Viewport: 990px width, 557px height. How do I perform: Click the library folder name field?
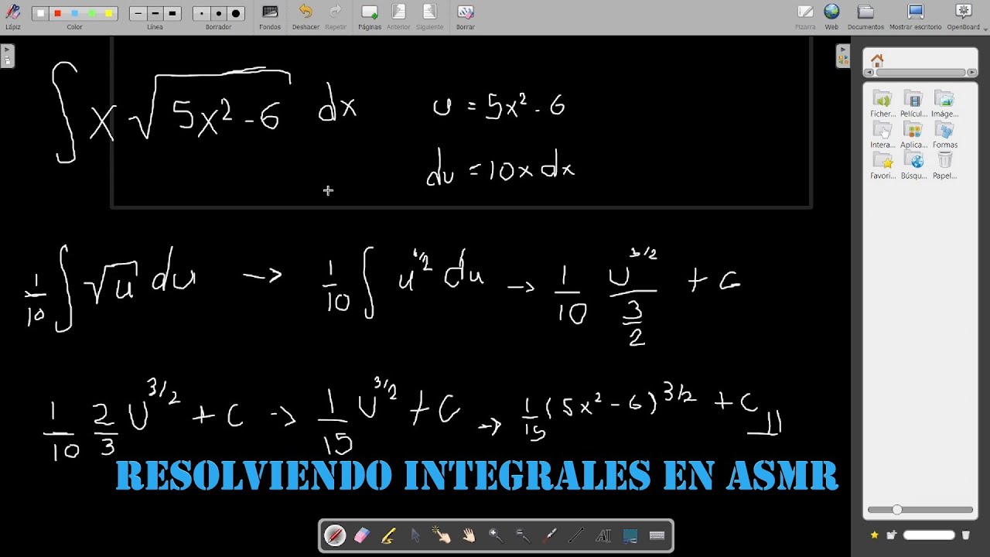pyautogui.click(x=929, y=535)
